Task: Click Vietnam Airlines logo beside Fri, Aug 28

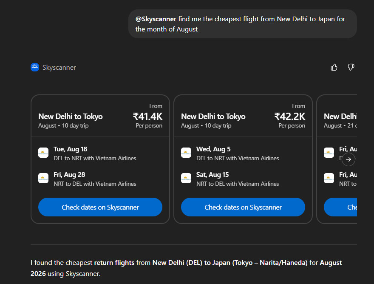Action: pos(43,179)
